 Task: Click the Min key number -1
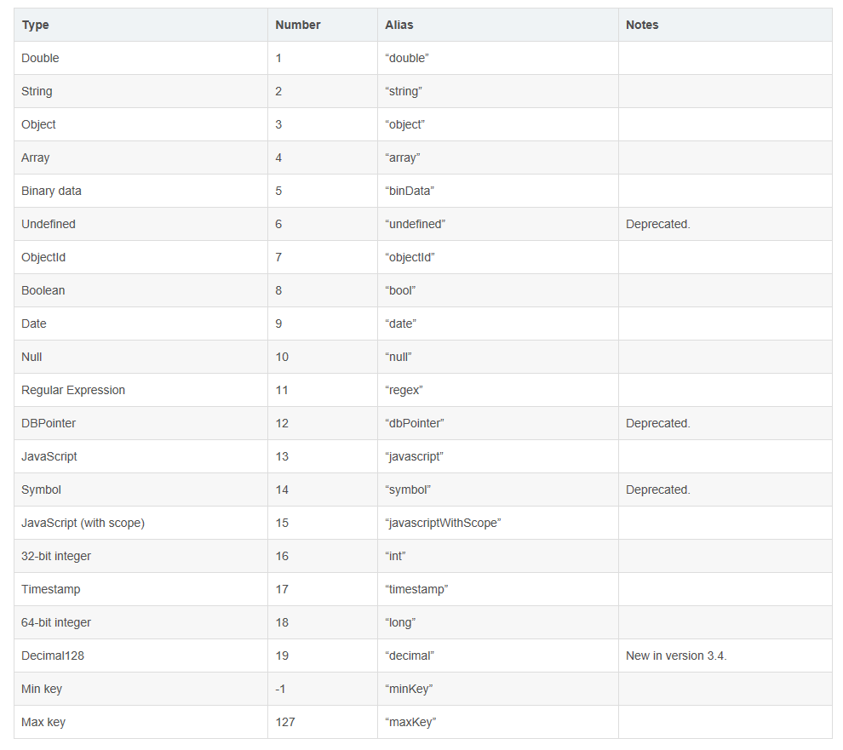280,690
